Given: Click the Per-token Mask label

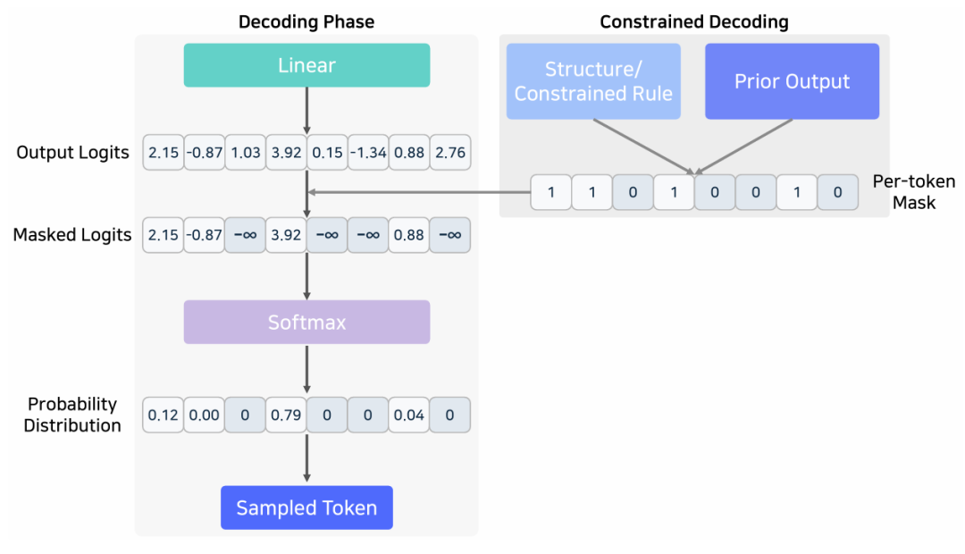Looking at the screenshot, I should pos(913,192).
